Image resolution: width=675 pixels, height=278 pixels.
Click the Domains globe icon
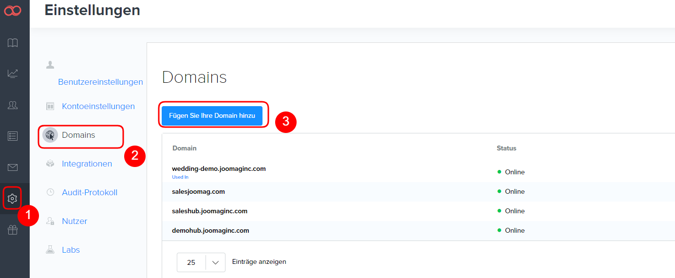point(50,135)
